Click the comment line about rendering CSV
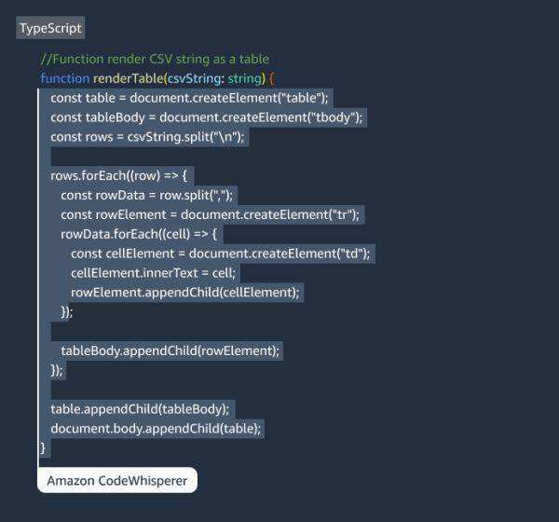Screen dimensions: 559x522 point(155,59)
